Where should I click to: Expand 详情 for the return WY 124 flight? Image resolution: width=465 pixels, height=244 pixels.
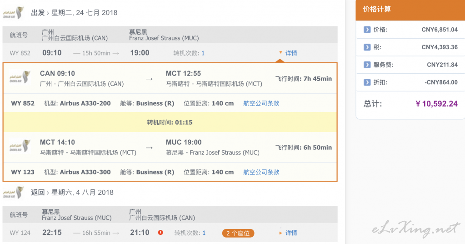point(288,233)
